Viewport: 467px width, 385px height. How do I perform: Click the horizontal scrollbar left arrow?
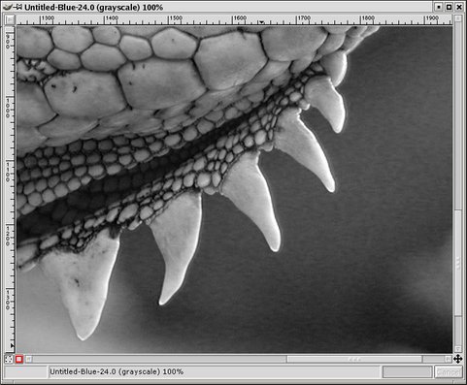[28, 359]
